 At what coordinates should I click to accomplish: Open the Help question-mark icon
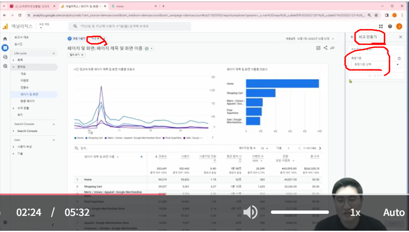click(x=390, y=26)
